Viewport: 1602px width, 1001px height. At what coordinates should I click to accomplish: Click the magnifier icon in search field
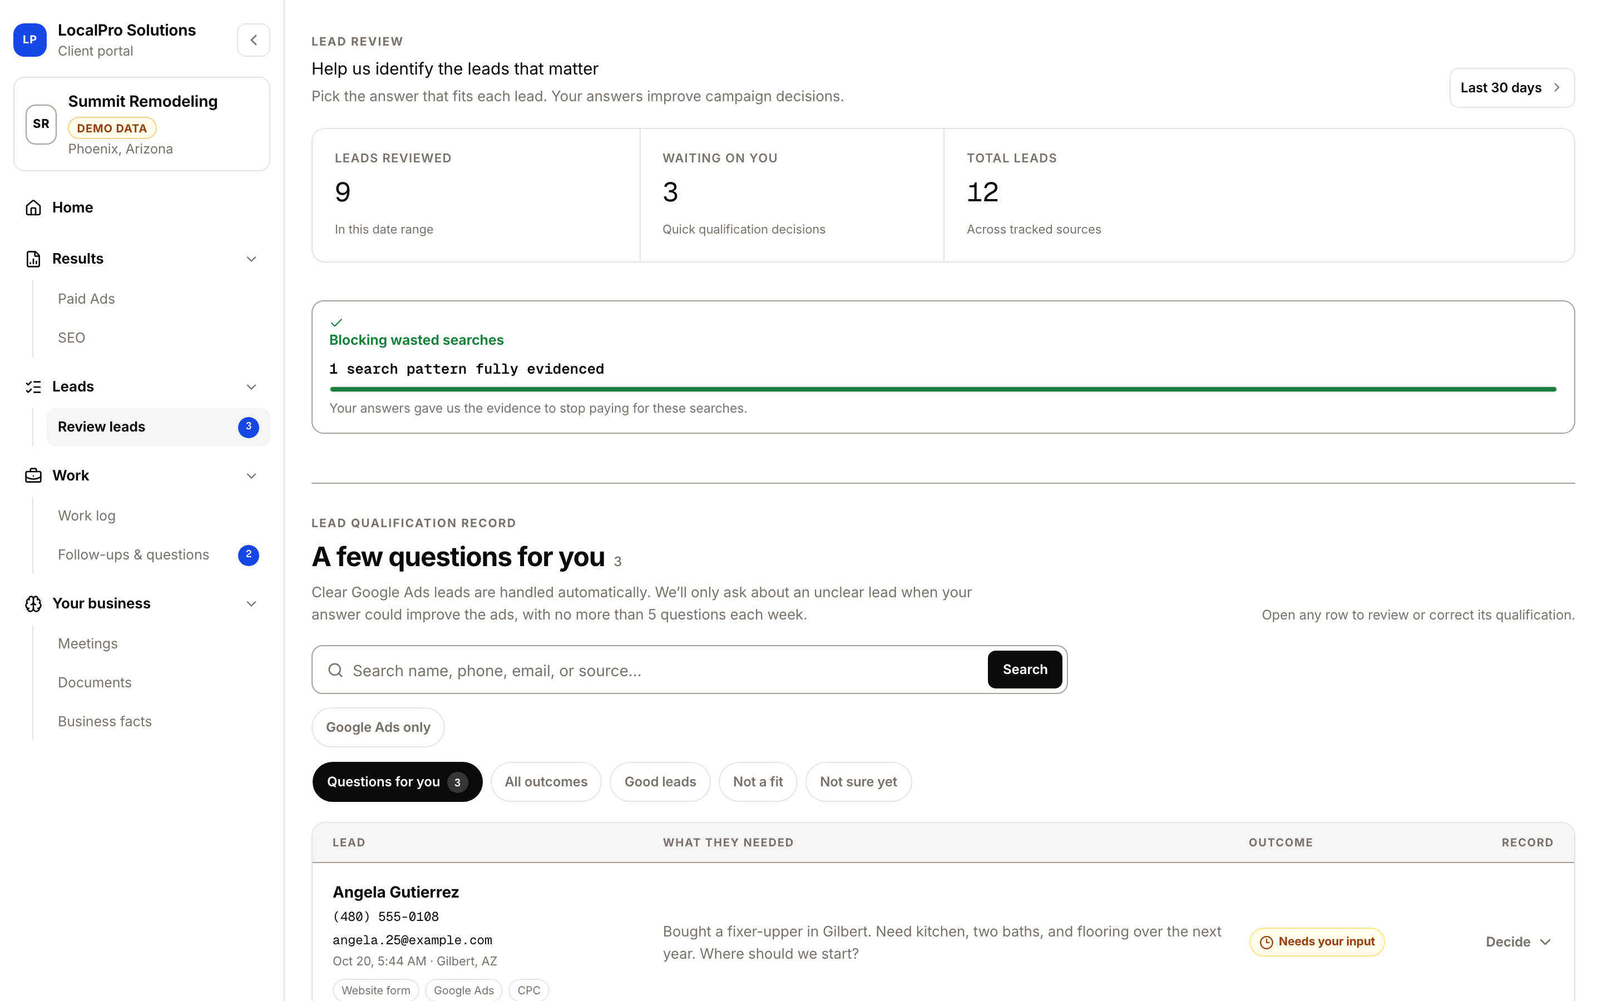coord(335,670)
